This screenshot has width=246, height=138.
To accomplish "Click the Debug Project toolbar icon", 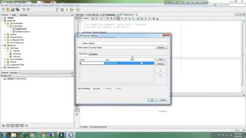I will tap(71, 10).
